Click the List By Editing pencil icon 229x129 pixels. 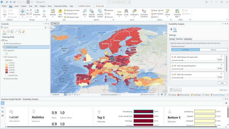16,32
